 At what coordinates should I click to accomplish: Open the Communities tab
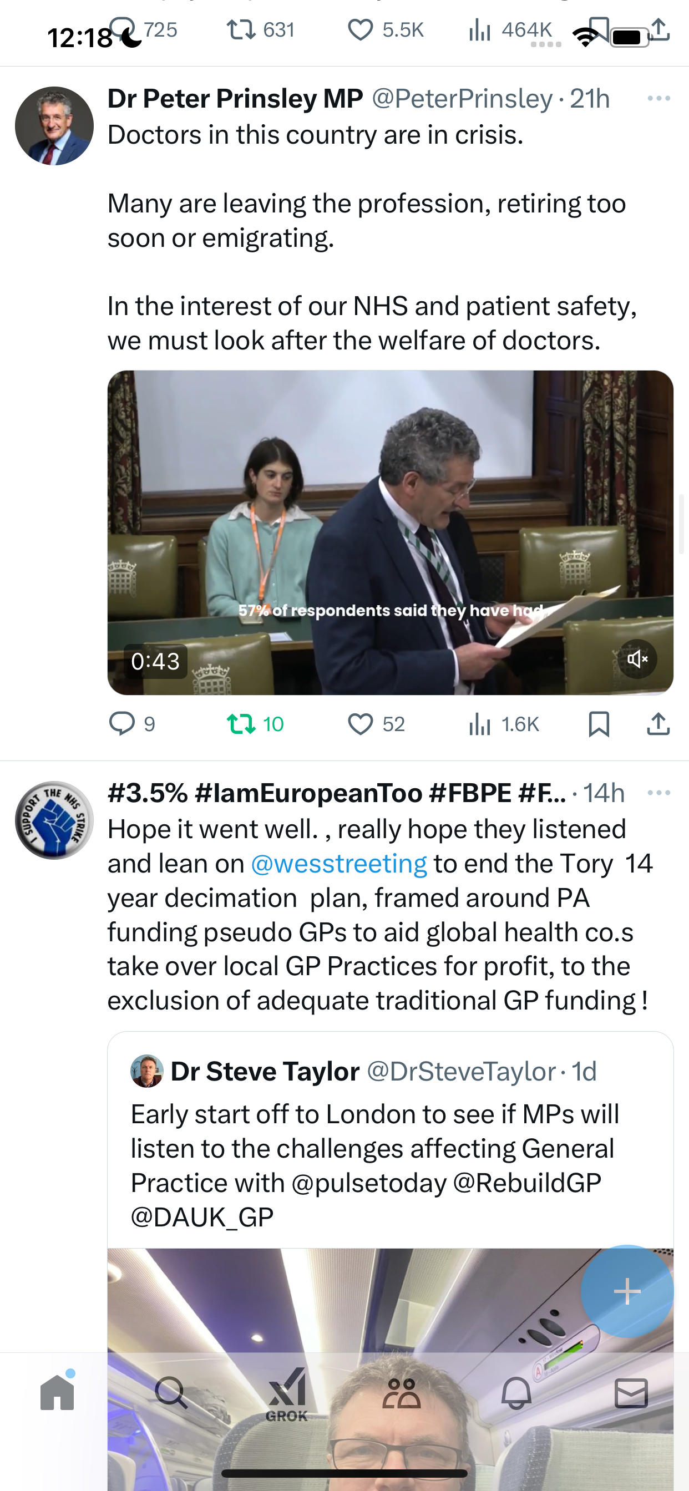tap(401, 1393)
